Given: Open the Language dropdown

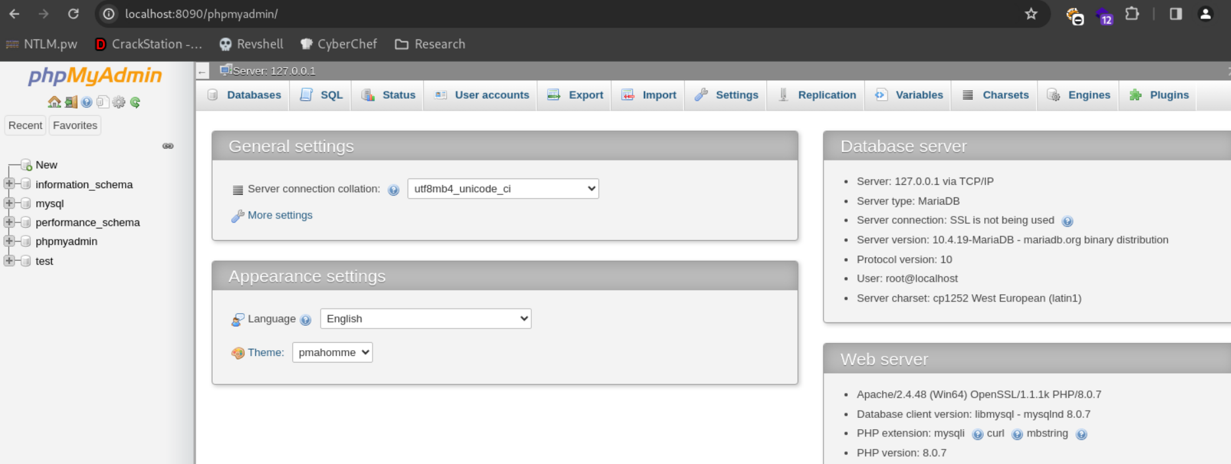Looking at the screenshot, I should [x=426, y=319].
